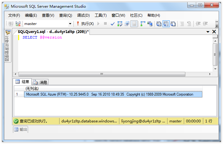The height and width of the screenshot is (144, 223).
Task: Open the active documents list arrow
Action: pos(208,32)
